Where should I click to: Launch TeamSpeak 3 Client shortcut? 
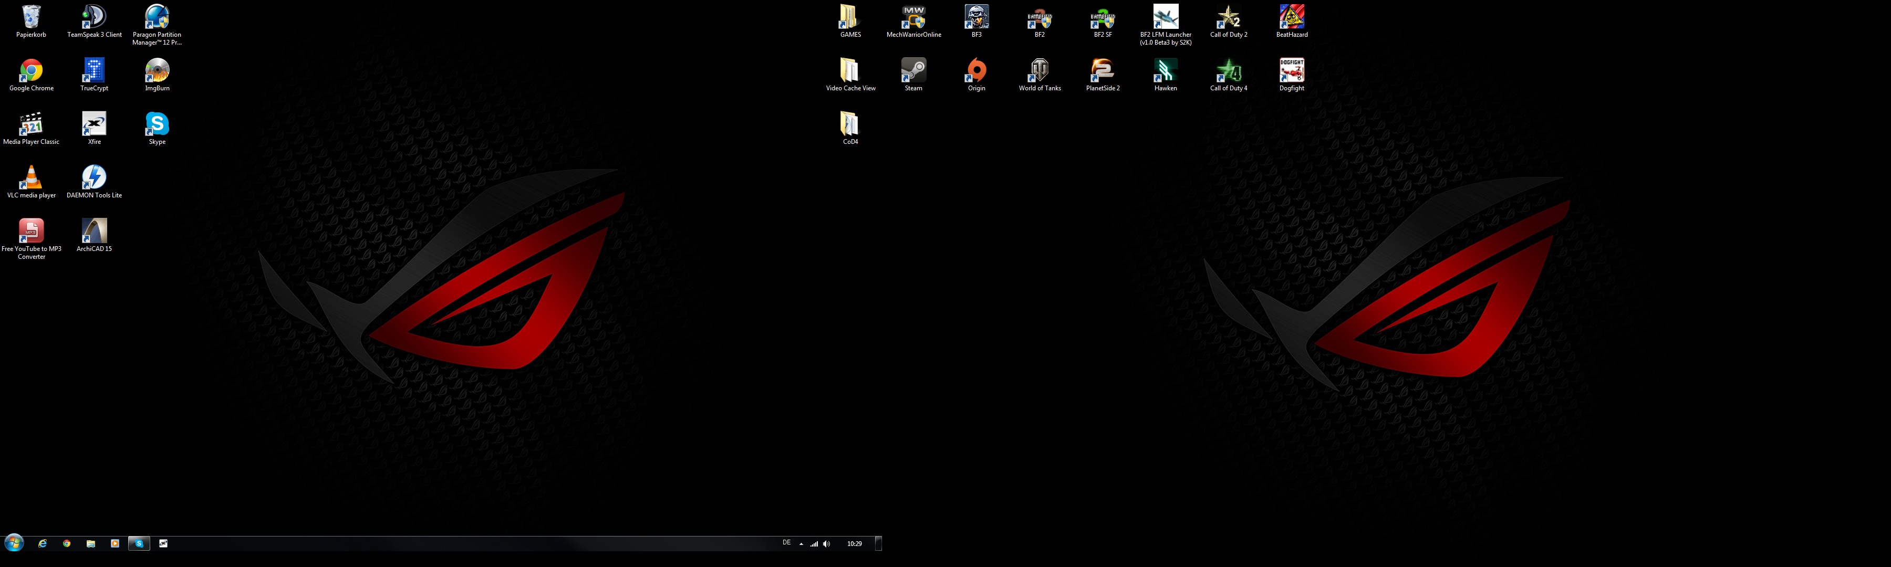(x=94, y=20)
